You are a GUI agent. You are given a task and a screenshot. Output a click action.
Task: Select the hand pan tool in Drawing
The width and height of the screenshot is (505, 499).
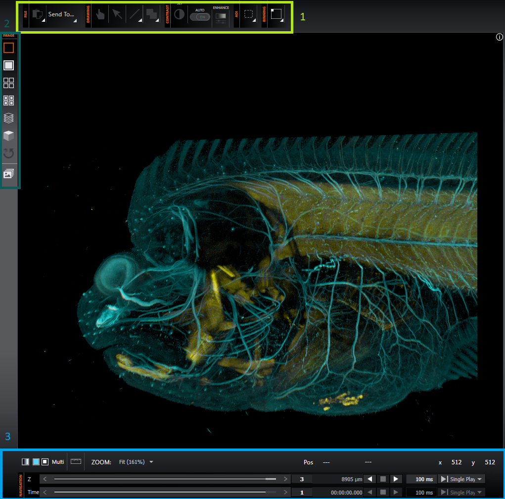pos(100,14)
